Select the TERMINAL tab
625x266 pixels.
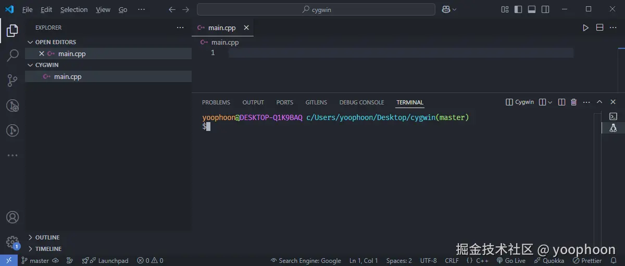[410, 102]
